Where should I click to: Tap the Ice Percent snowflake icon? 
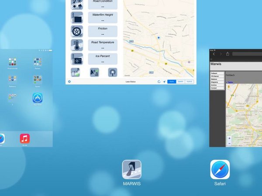click(77, 59)
